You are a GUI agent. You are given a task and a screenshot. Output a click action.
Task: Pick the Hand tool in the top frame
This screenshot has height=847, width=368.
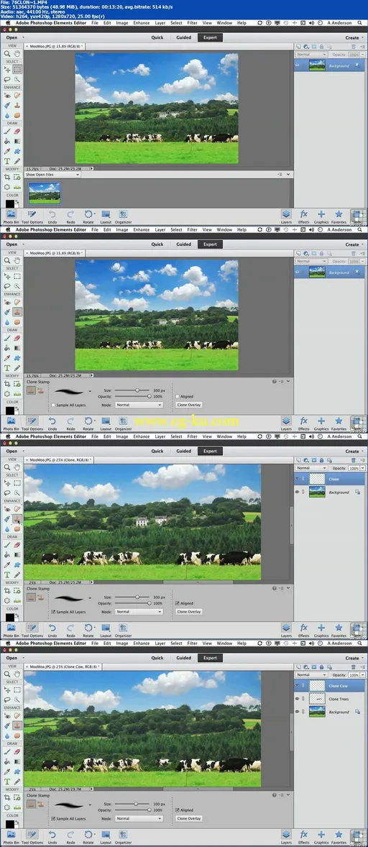point(17,53)
